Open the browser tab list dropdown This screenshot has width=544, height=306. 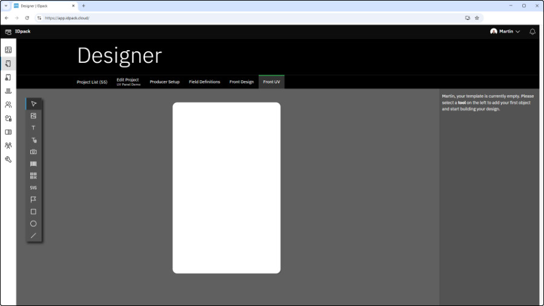pyautogui.click(x=5, y=5)
